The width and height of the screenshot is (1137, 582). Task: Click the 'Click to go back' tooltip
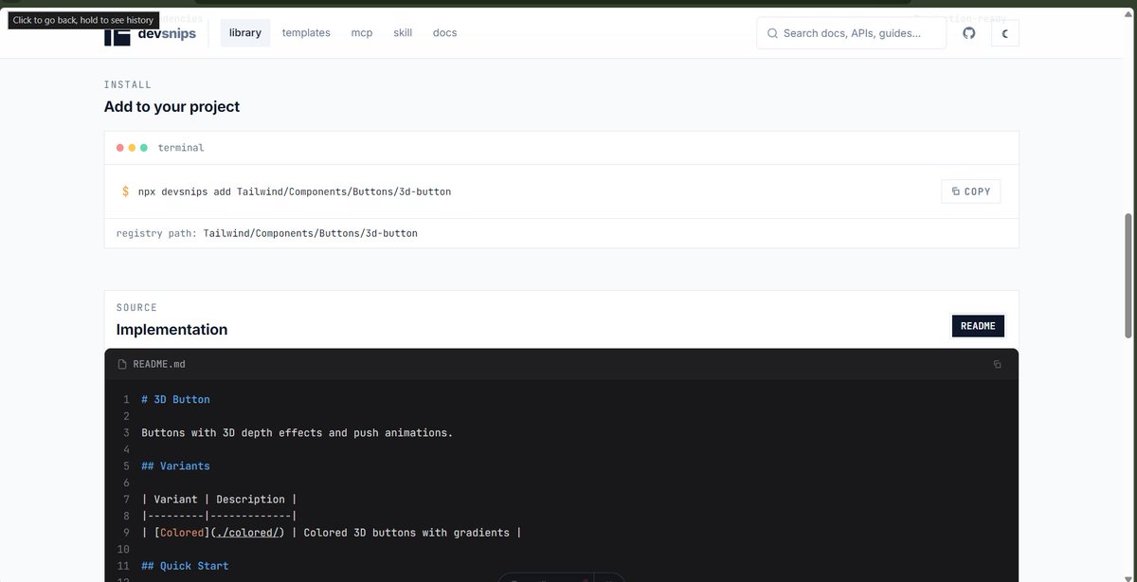pos(83,20)
